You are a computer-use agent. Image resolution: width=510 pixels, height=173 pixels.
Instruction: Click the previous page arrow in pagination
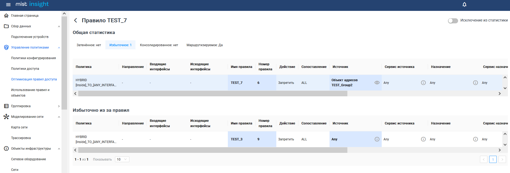(x=484, y=159)
